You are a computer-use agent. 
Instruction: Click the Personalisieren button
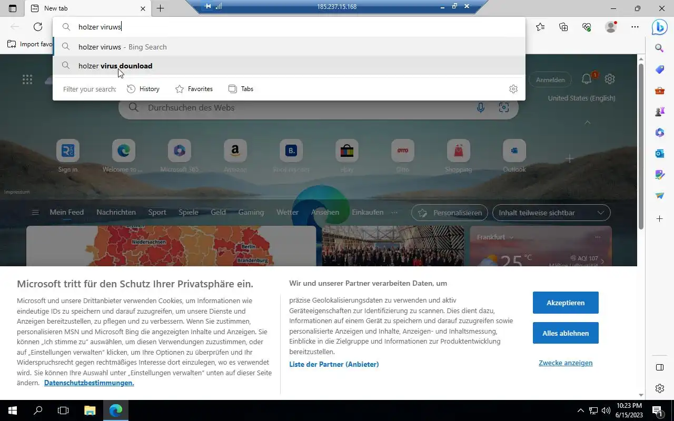(x=450, y=213)
